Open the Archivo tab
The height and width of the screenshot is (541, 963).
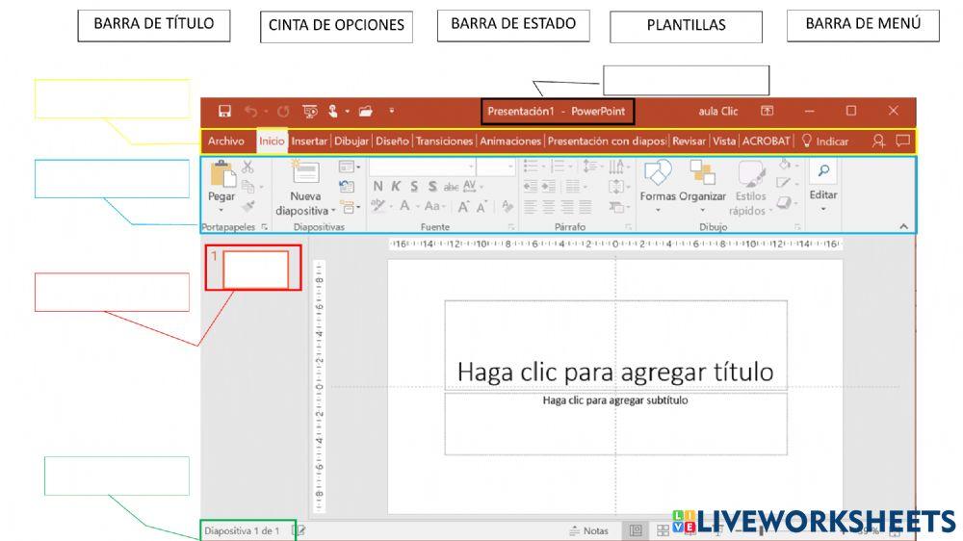226,141
